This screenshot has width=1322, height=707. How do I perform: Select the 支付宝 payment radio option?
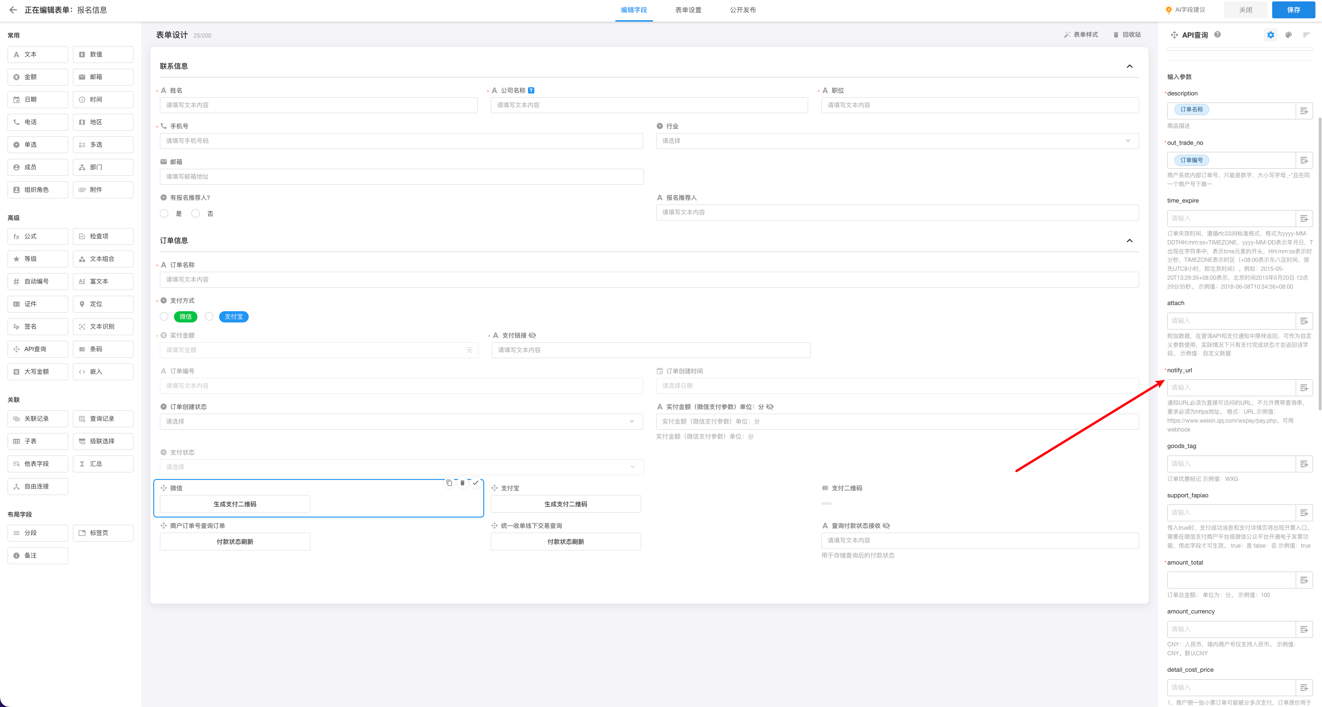pos(209,316)
